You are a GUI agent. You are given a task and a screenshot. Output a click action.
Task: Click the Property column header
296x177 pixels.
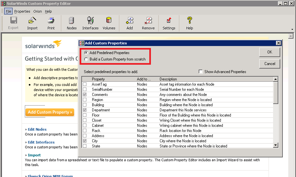pos(98,79)
